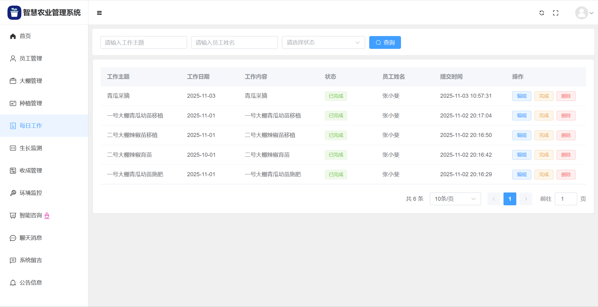Expand the 10条/页 page size selector
Image resolution: width=598 pixels, height=307 pixels.
tap(455, 199)
